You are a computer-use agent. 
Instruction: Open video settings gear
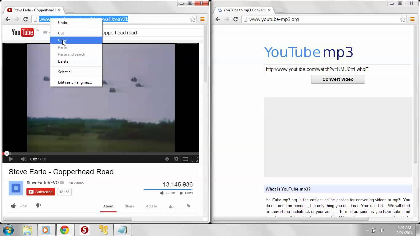[x=176, y=159]
